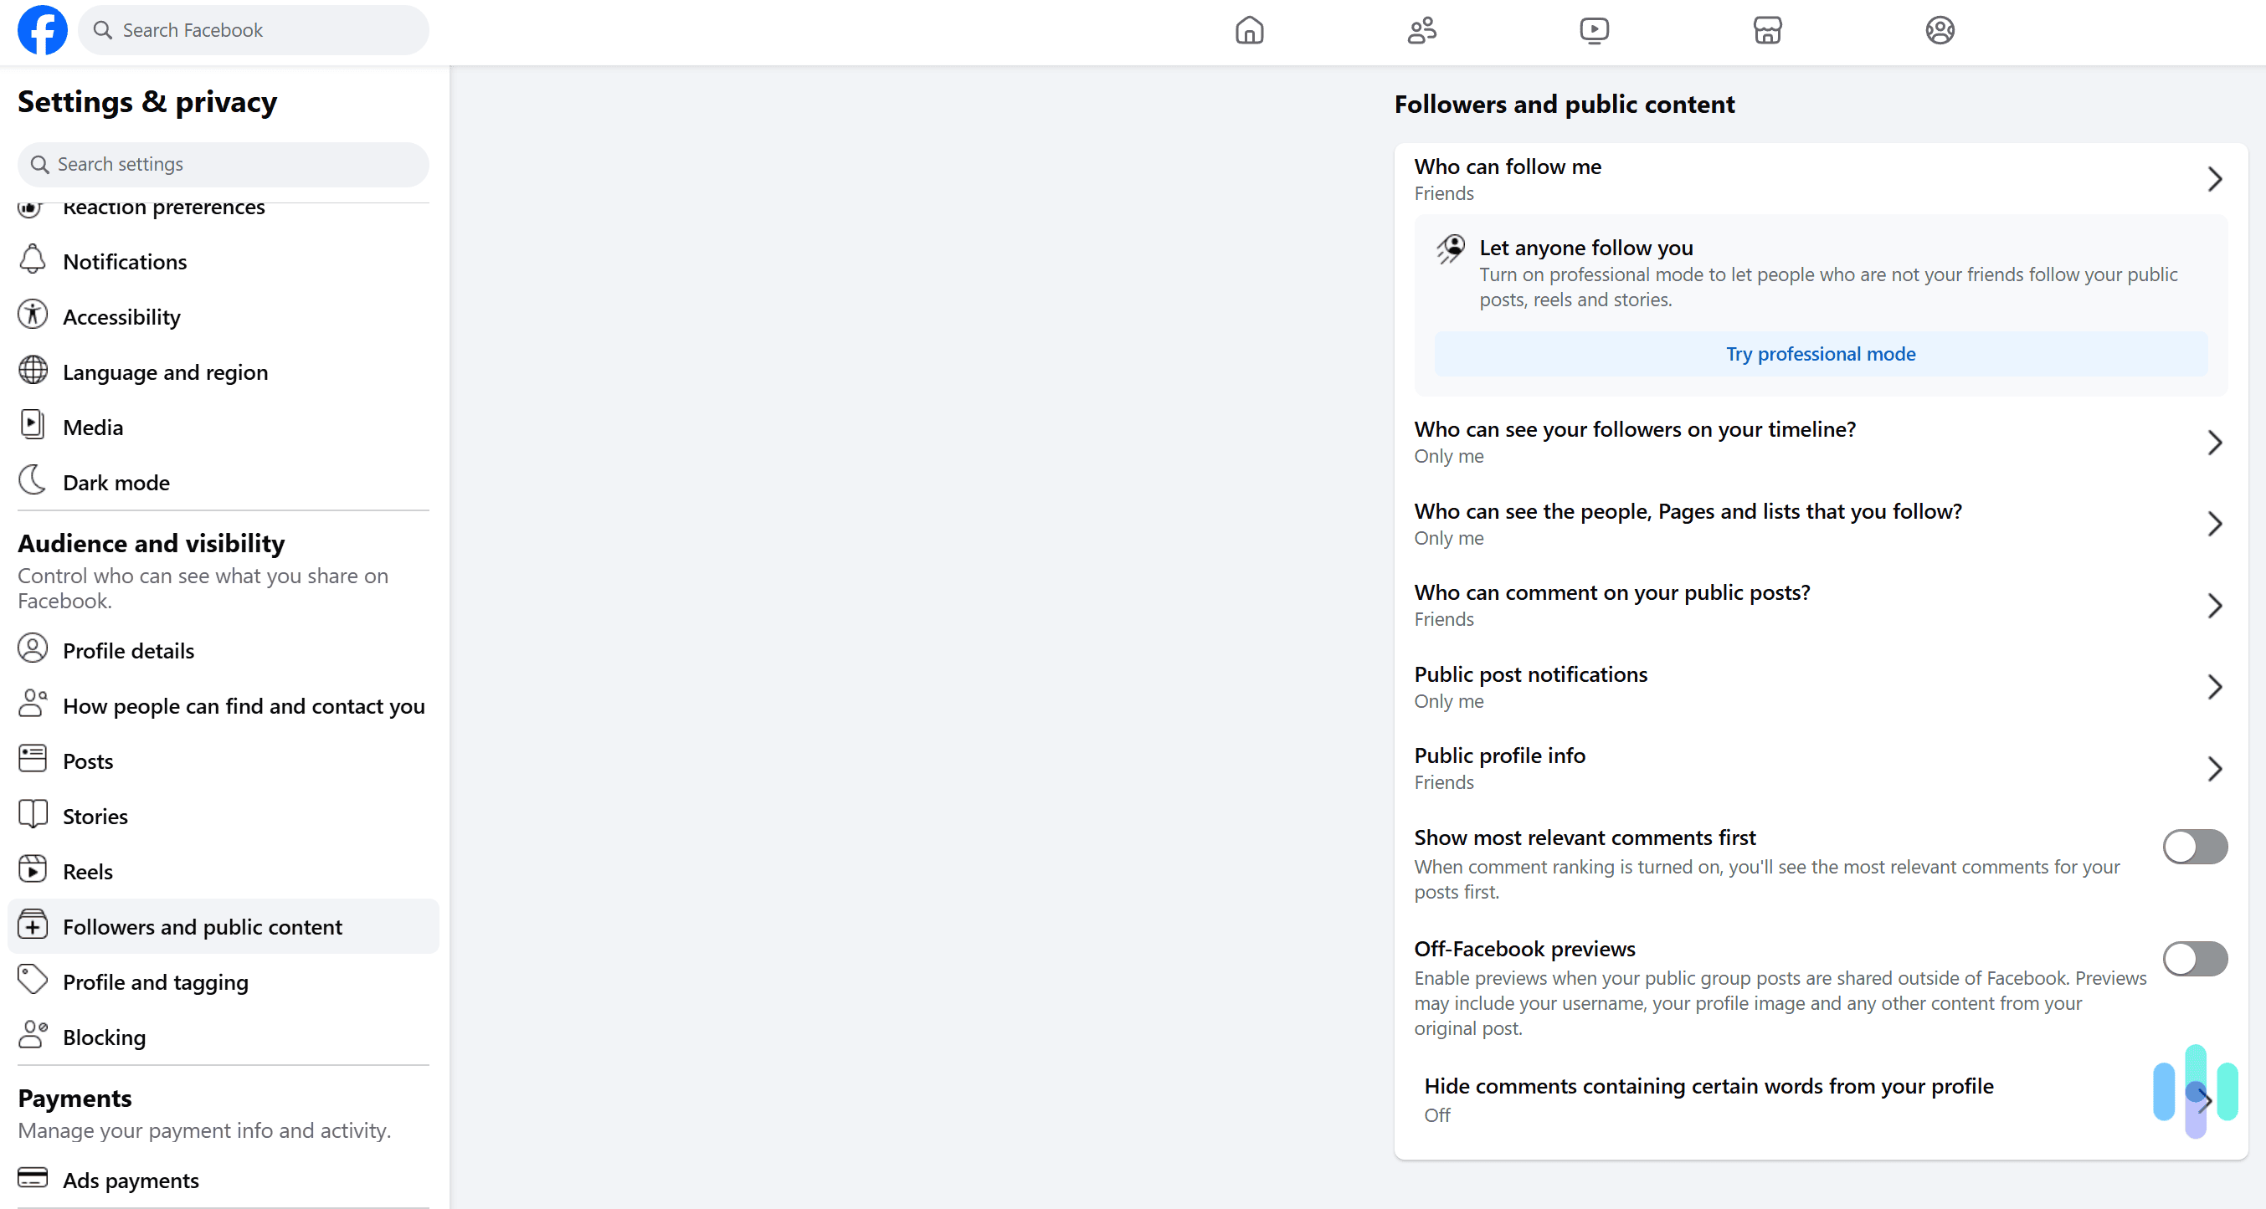The image size is (2266, 1209).
Task: Select the Dark mode moon icon
Action: tap(33, 480)
